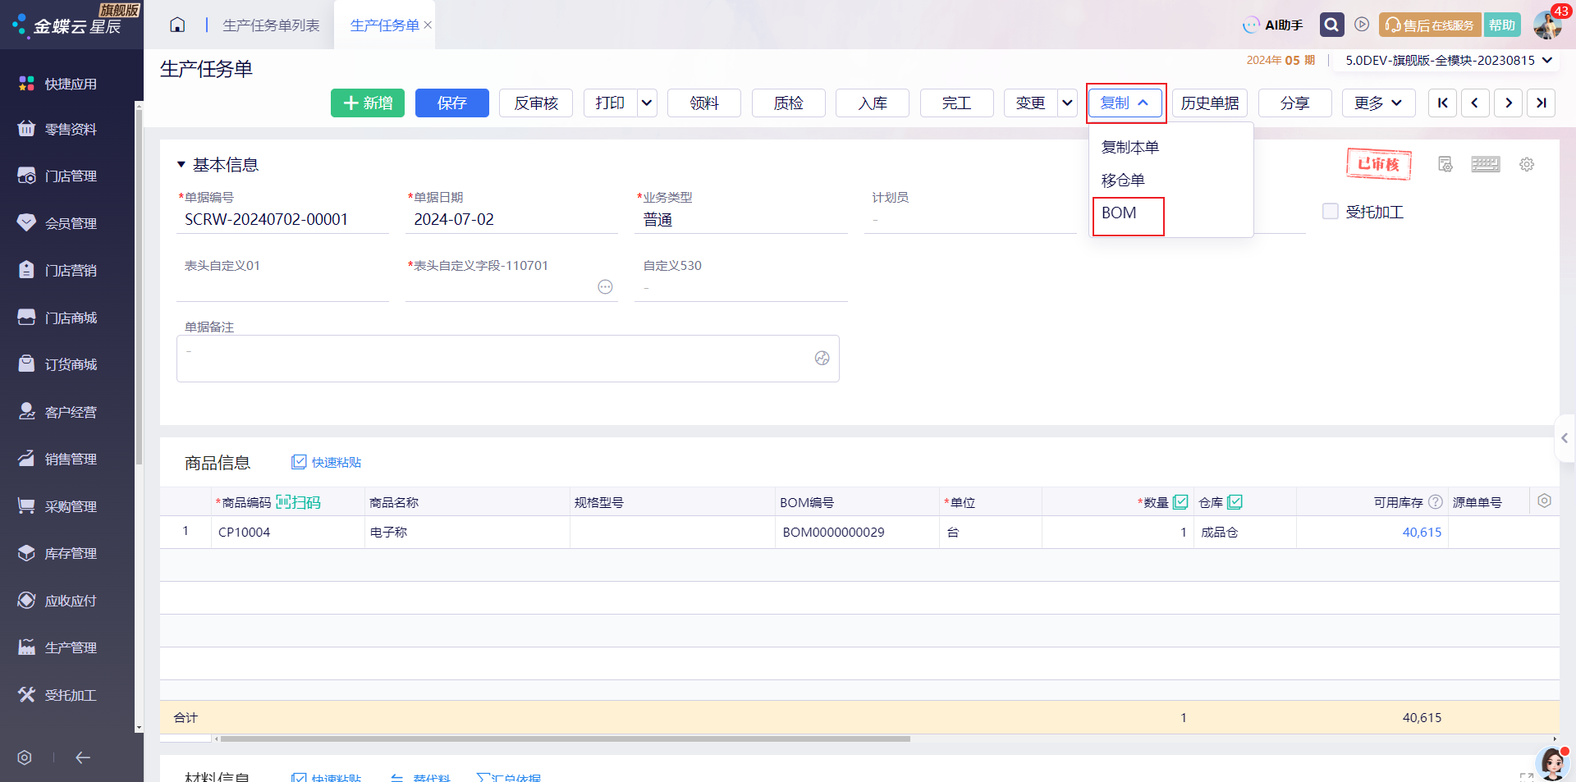The image size is (1576, 782).
Task: Go to next record
Action: click(1508, 103)
